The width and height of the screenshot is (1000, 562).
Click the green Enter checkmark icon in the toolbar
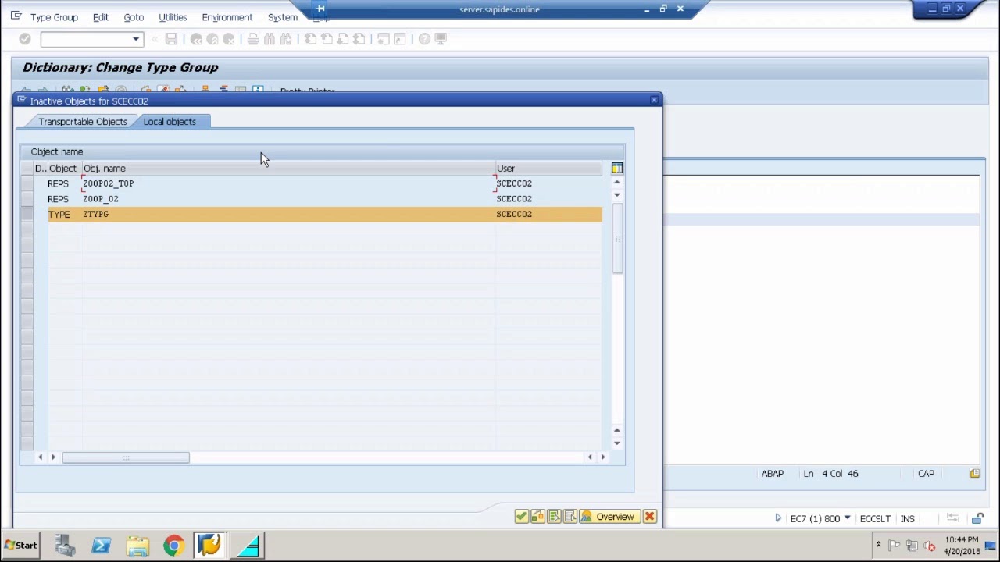click(x=25, y=39)
